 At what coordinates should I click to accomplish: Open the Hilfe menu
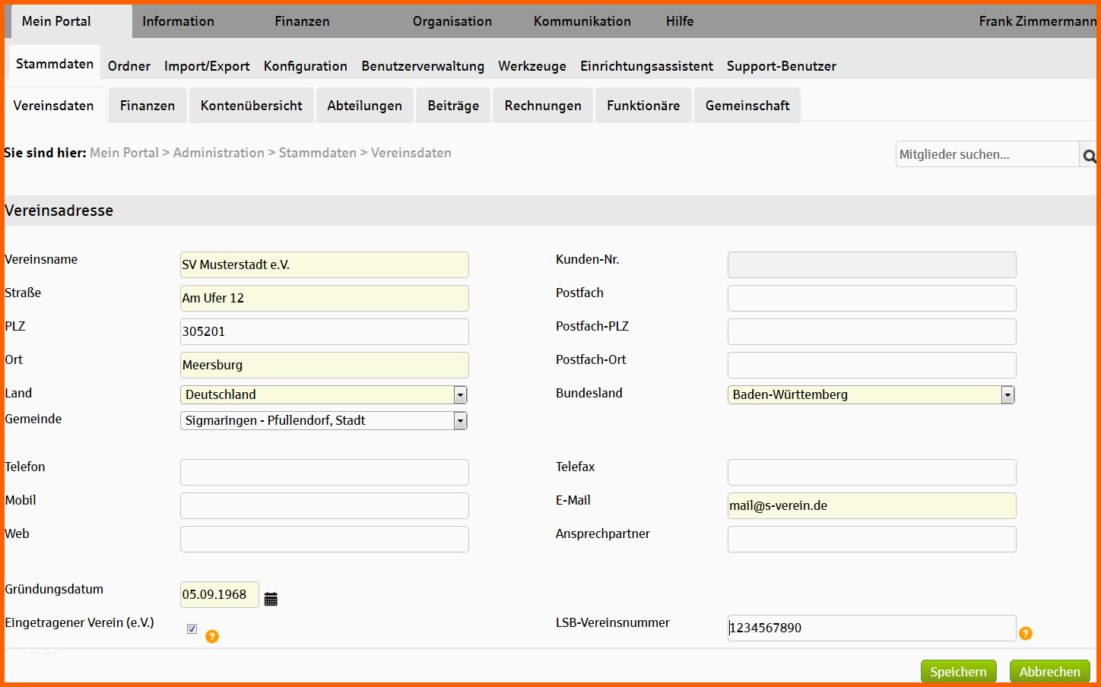point(680,21)
